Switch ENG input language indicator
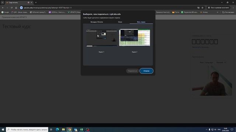 coord(219,129)
